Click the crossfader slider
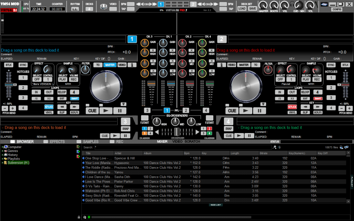354x221 pixels. pyautogui.click(x=177, y=131)
